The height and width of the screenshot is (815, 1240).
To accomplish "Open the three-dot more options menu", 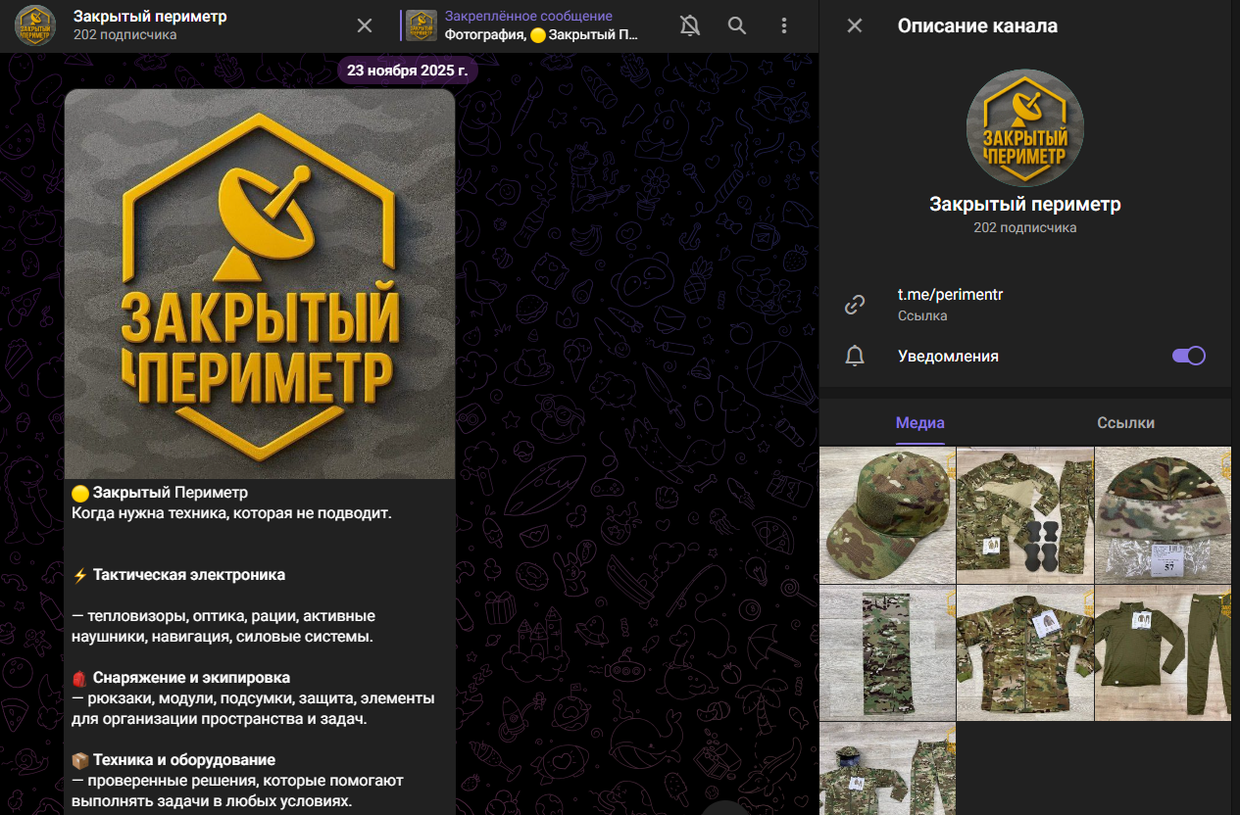I will (784, 25).
